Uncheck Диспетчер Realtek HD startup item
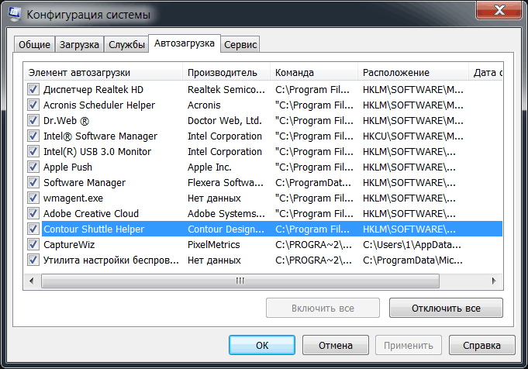528x369 pixels. (x=33, y=90)
